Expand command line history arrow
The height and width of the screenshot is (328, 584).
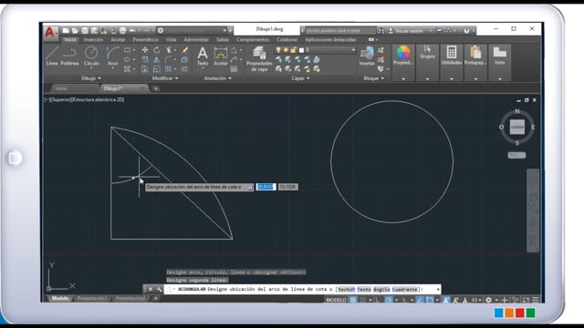(x=438, y=289)
